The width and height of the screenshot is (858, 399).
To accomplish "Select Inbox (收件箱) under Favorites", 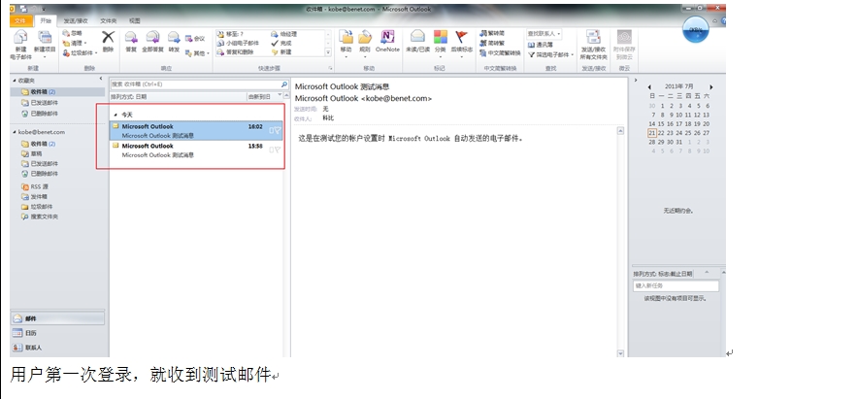I will click(x=58, y=91).
